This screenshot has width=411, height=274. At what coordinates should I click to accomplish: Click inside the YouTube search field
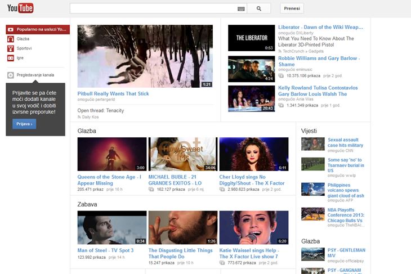pos(153,8)
